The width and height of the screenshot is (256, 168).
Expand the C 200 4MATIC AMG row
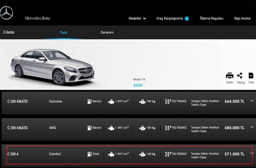252,127
